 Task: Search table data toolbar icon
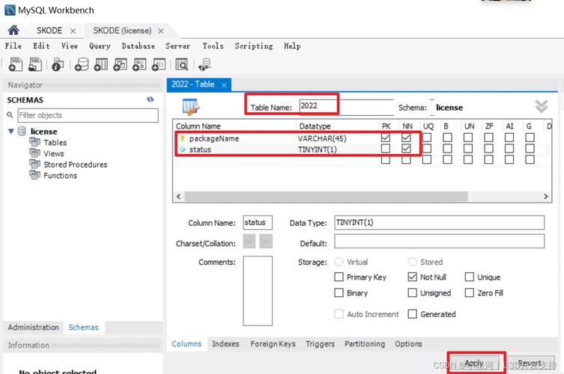[x=182, y=64]
